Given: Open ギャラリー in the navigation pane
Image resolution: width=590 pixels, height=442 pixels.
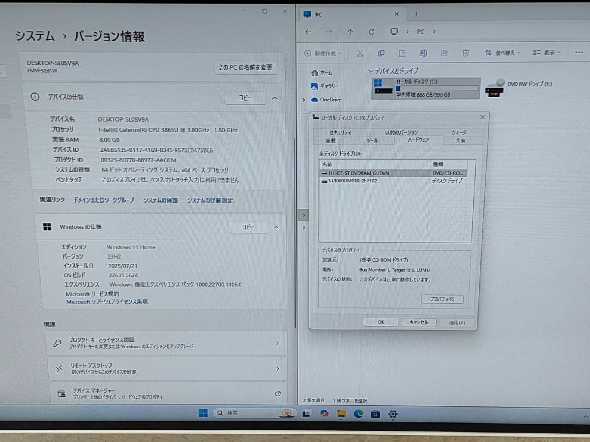Looking at the screenshot, I should coord(325,86).
